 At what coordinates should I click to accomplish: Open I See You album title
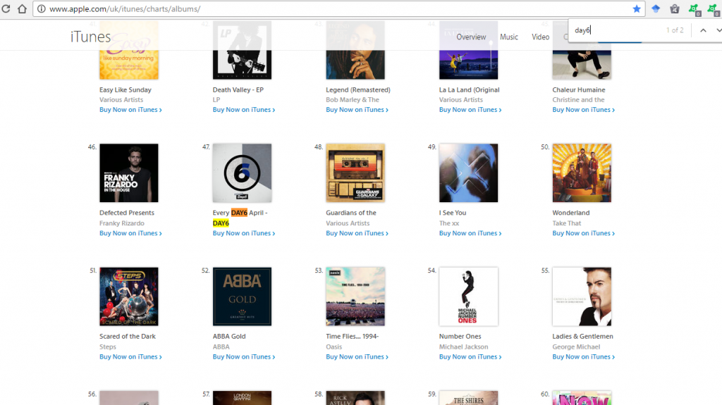click(453, 213)
